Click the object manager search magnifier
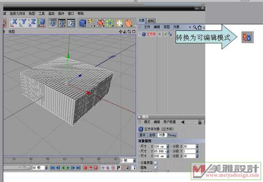 point(195,27)
